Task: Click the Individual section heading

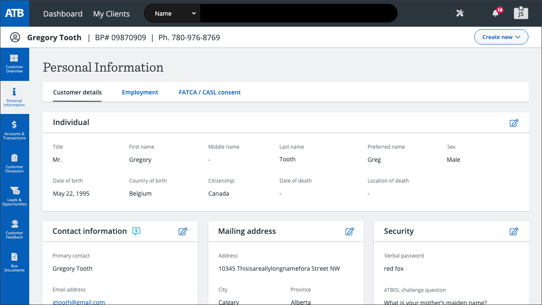Action: [71, 122]
